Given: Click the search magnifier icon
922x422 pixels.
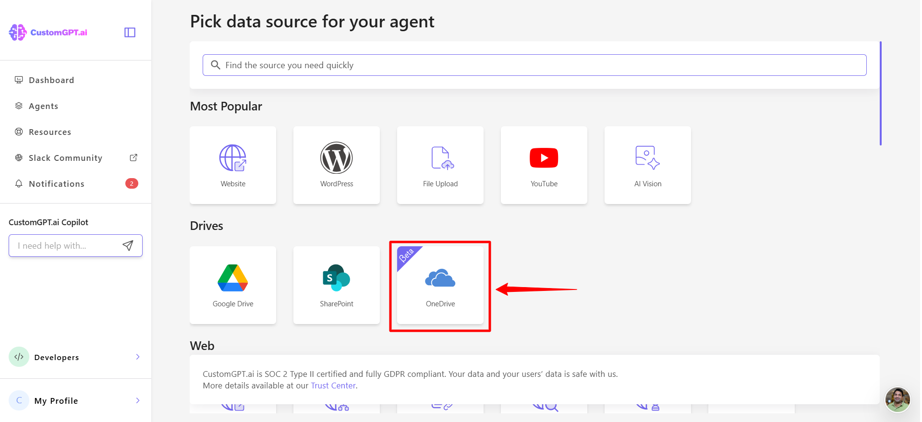Looking at the screenshot, I should (216, 65).
